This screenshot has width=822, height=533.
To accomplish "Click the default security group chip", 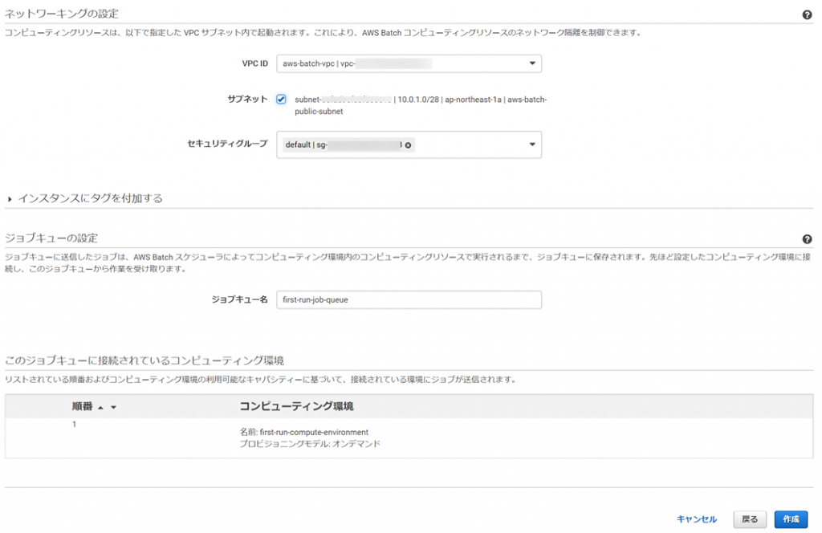I will tap(343, 145).
